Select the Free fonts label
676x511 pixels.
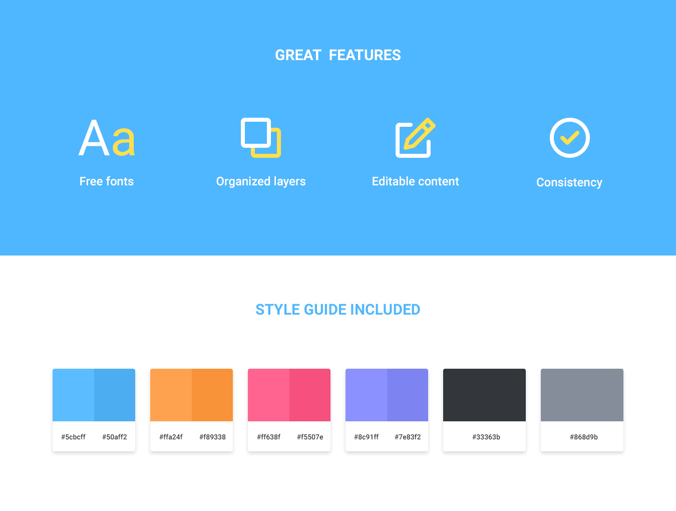(107, 181)
